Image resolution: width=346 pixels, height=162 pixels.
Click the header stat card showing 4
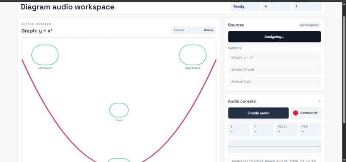coord(276,6)
